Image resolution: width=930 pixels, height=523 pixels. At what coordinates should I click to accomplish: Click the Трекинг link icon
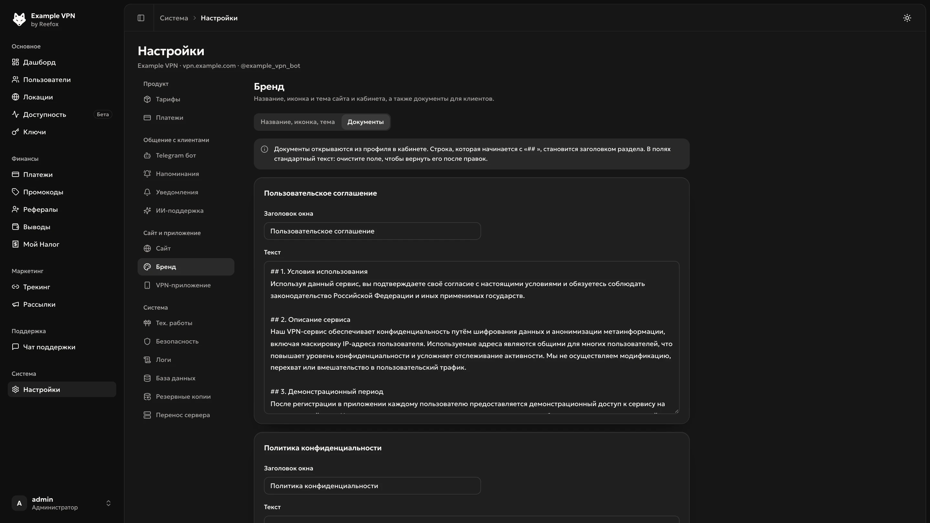click(x=15, y=287)
